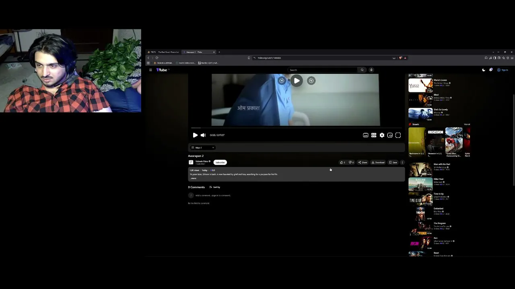
Task: Click the apps grid in bookmarks bar
Action: pos(148,63)
